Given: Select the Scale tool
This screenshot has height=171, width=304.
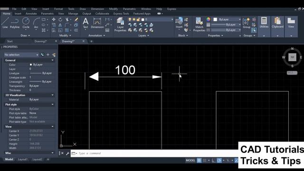Looking at the screenshot, I should (x=60, y=30).
